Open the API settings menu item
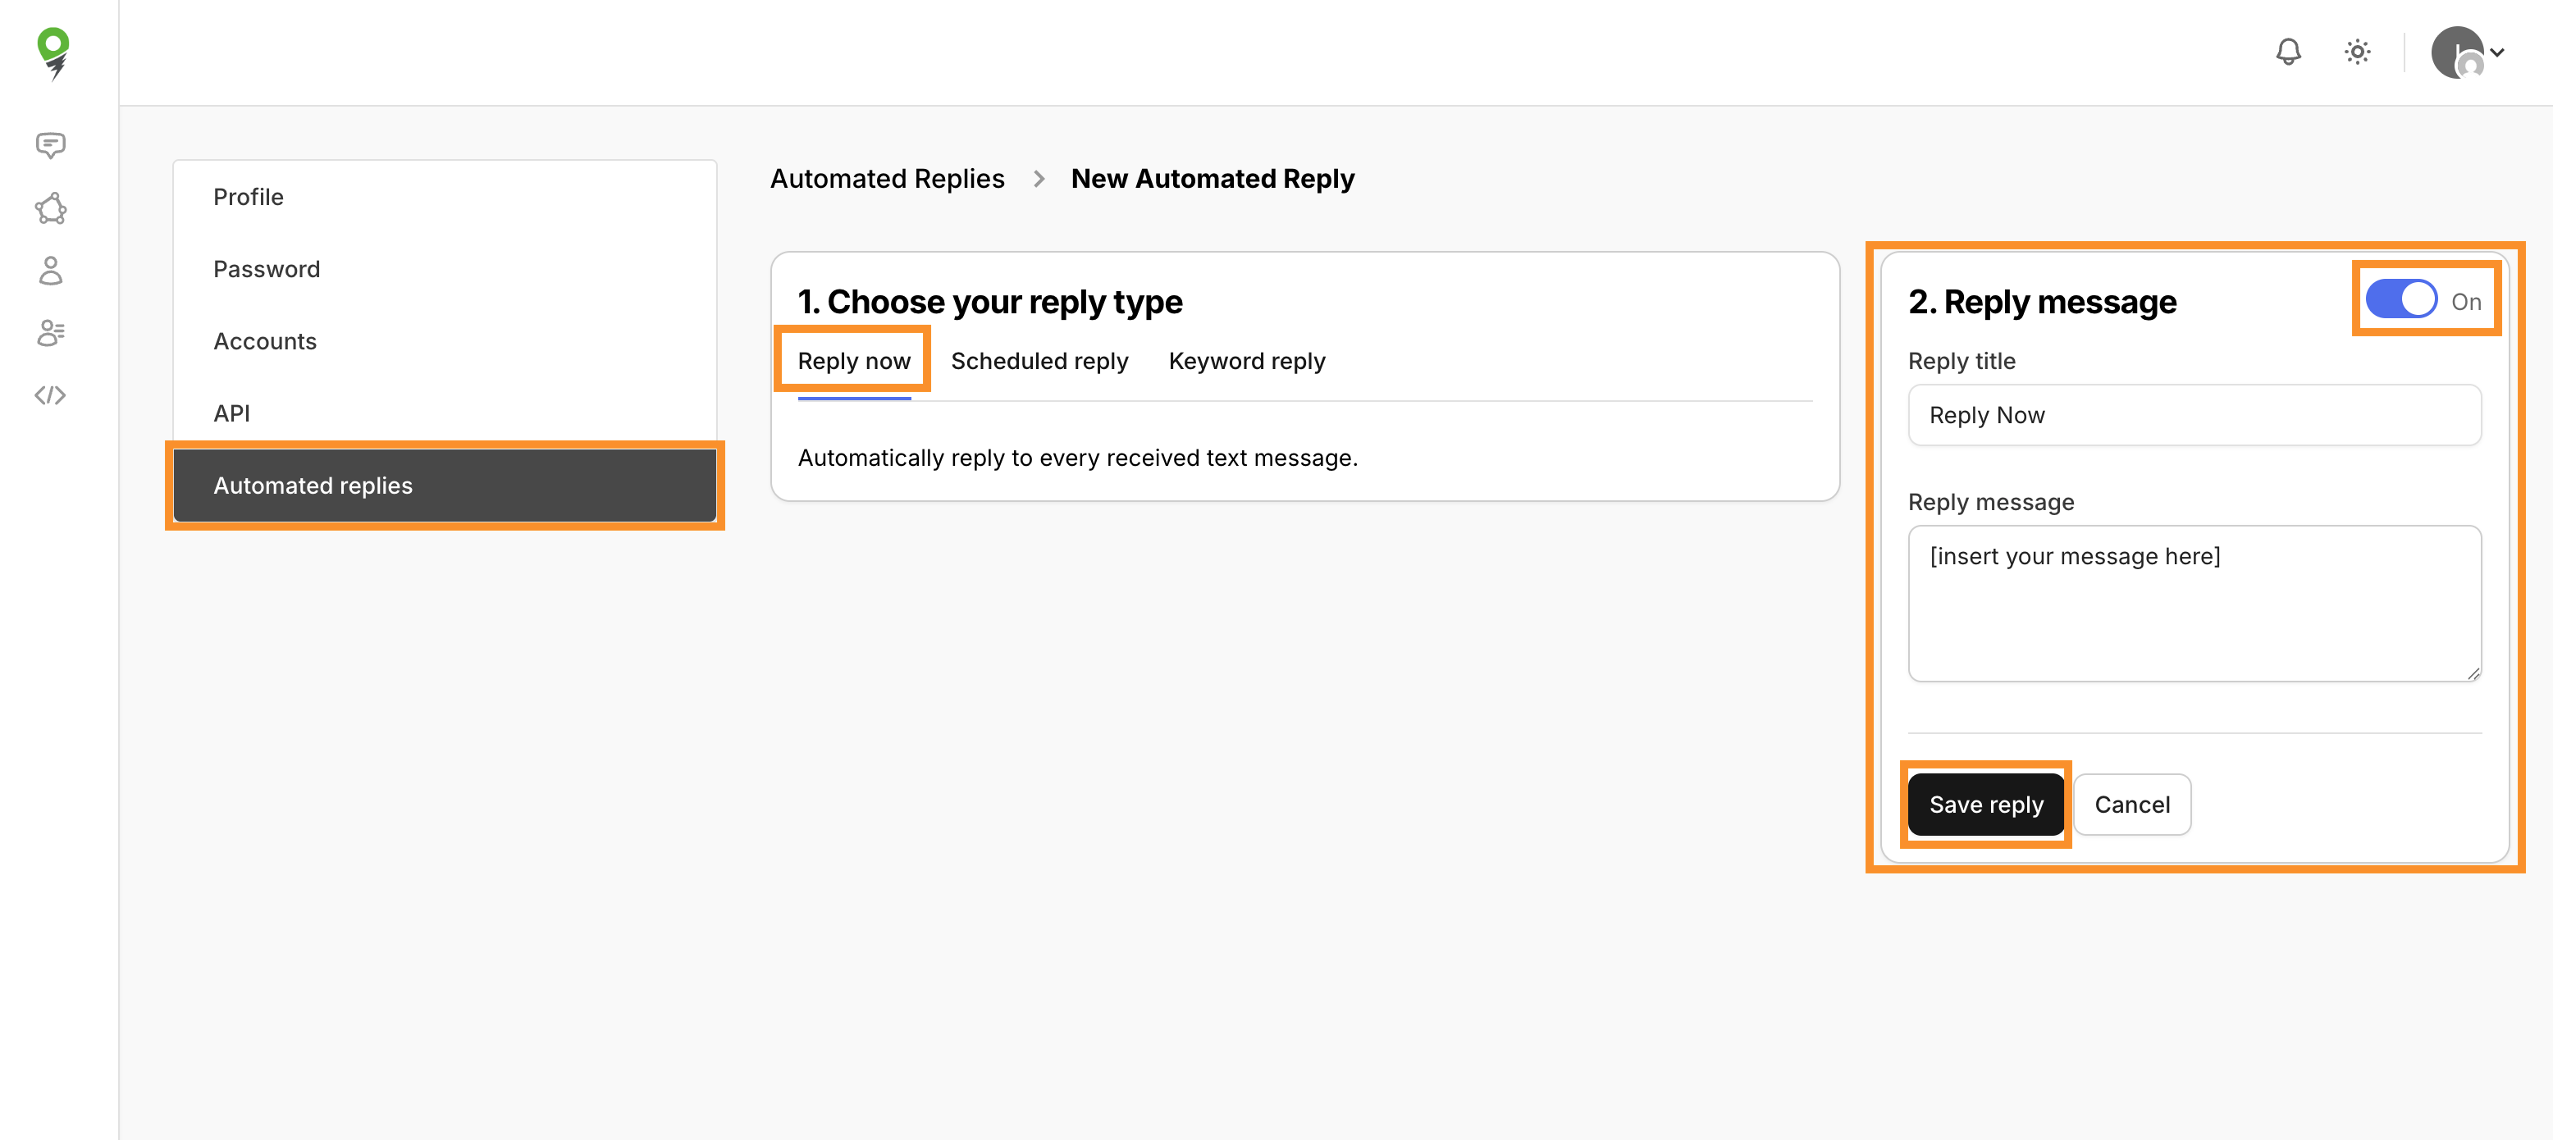This screenshot has height=1140, width=2553. [231, 413]
